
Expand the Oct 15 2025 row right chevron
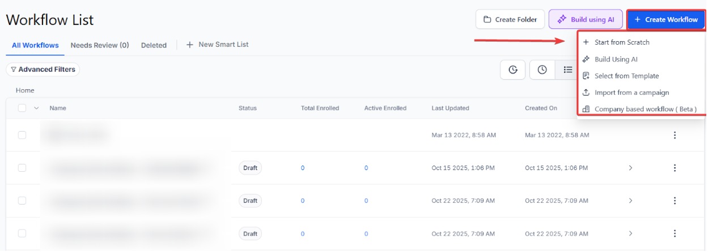[630, 168]
